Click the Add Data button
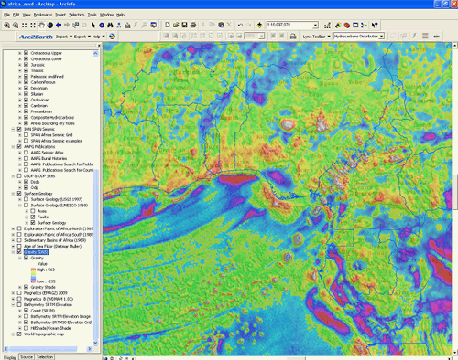The image size is (458, 360). [259, 25]
